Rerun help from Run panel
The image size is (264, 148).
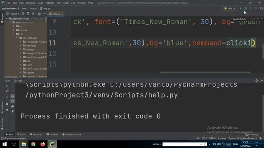coord(7,86)
